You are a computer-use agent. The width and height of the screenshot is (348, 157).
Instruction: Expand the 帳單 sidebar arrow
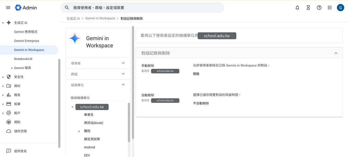[x=3, y=104]
